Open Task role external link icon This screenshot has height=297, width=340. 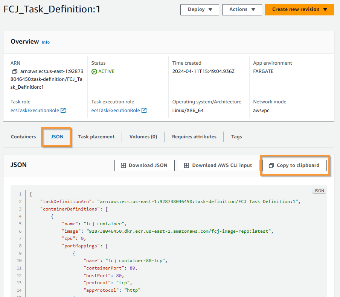point(63,111)
